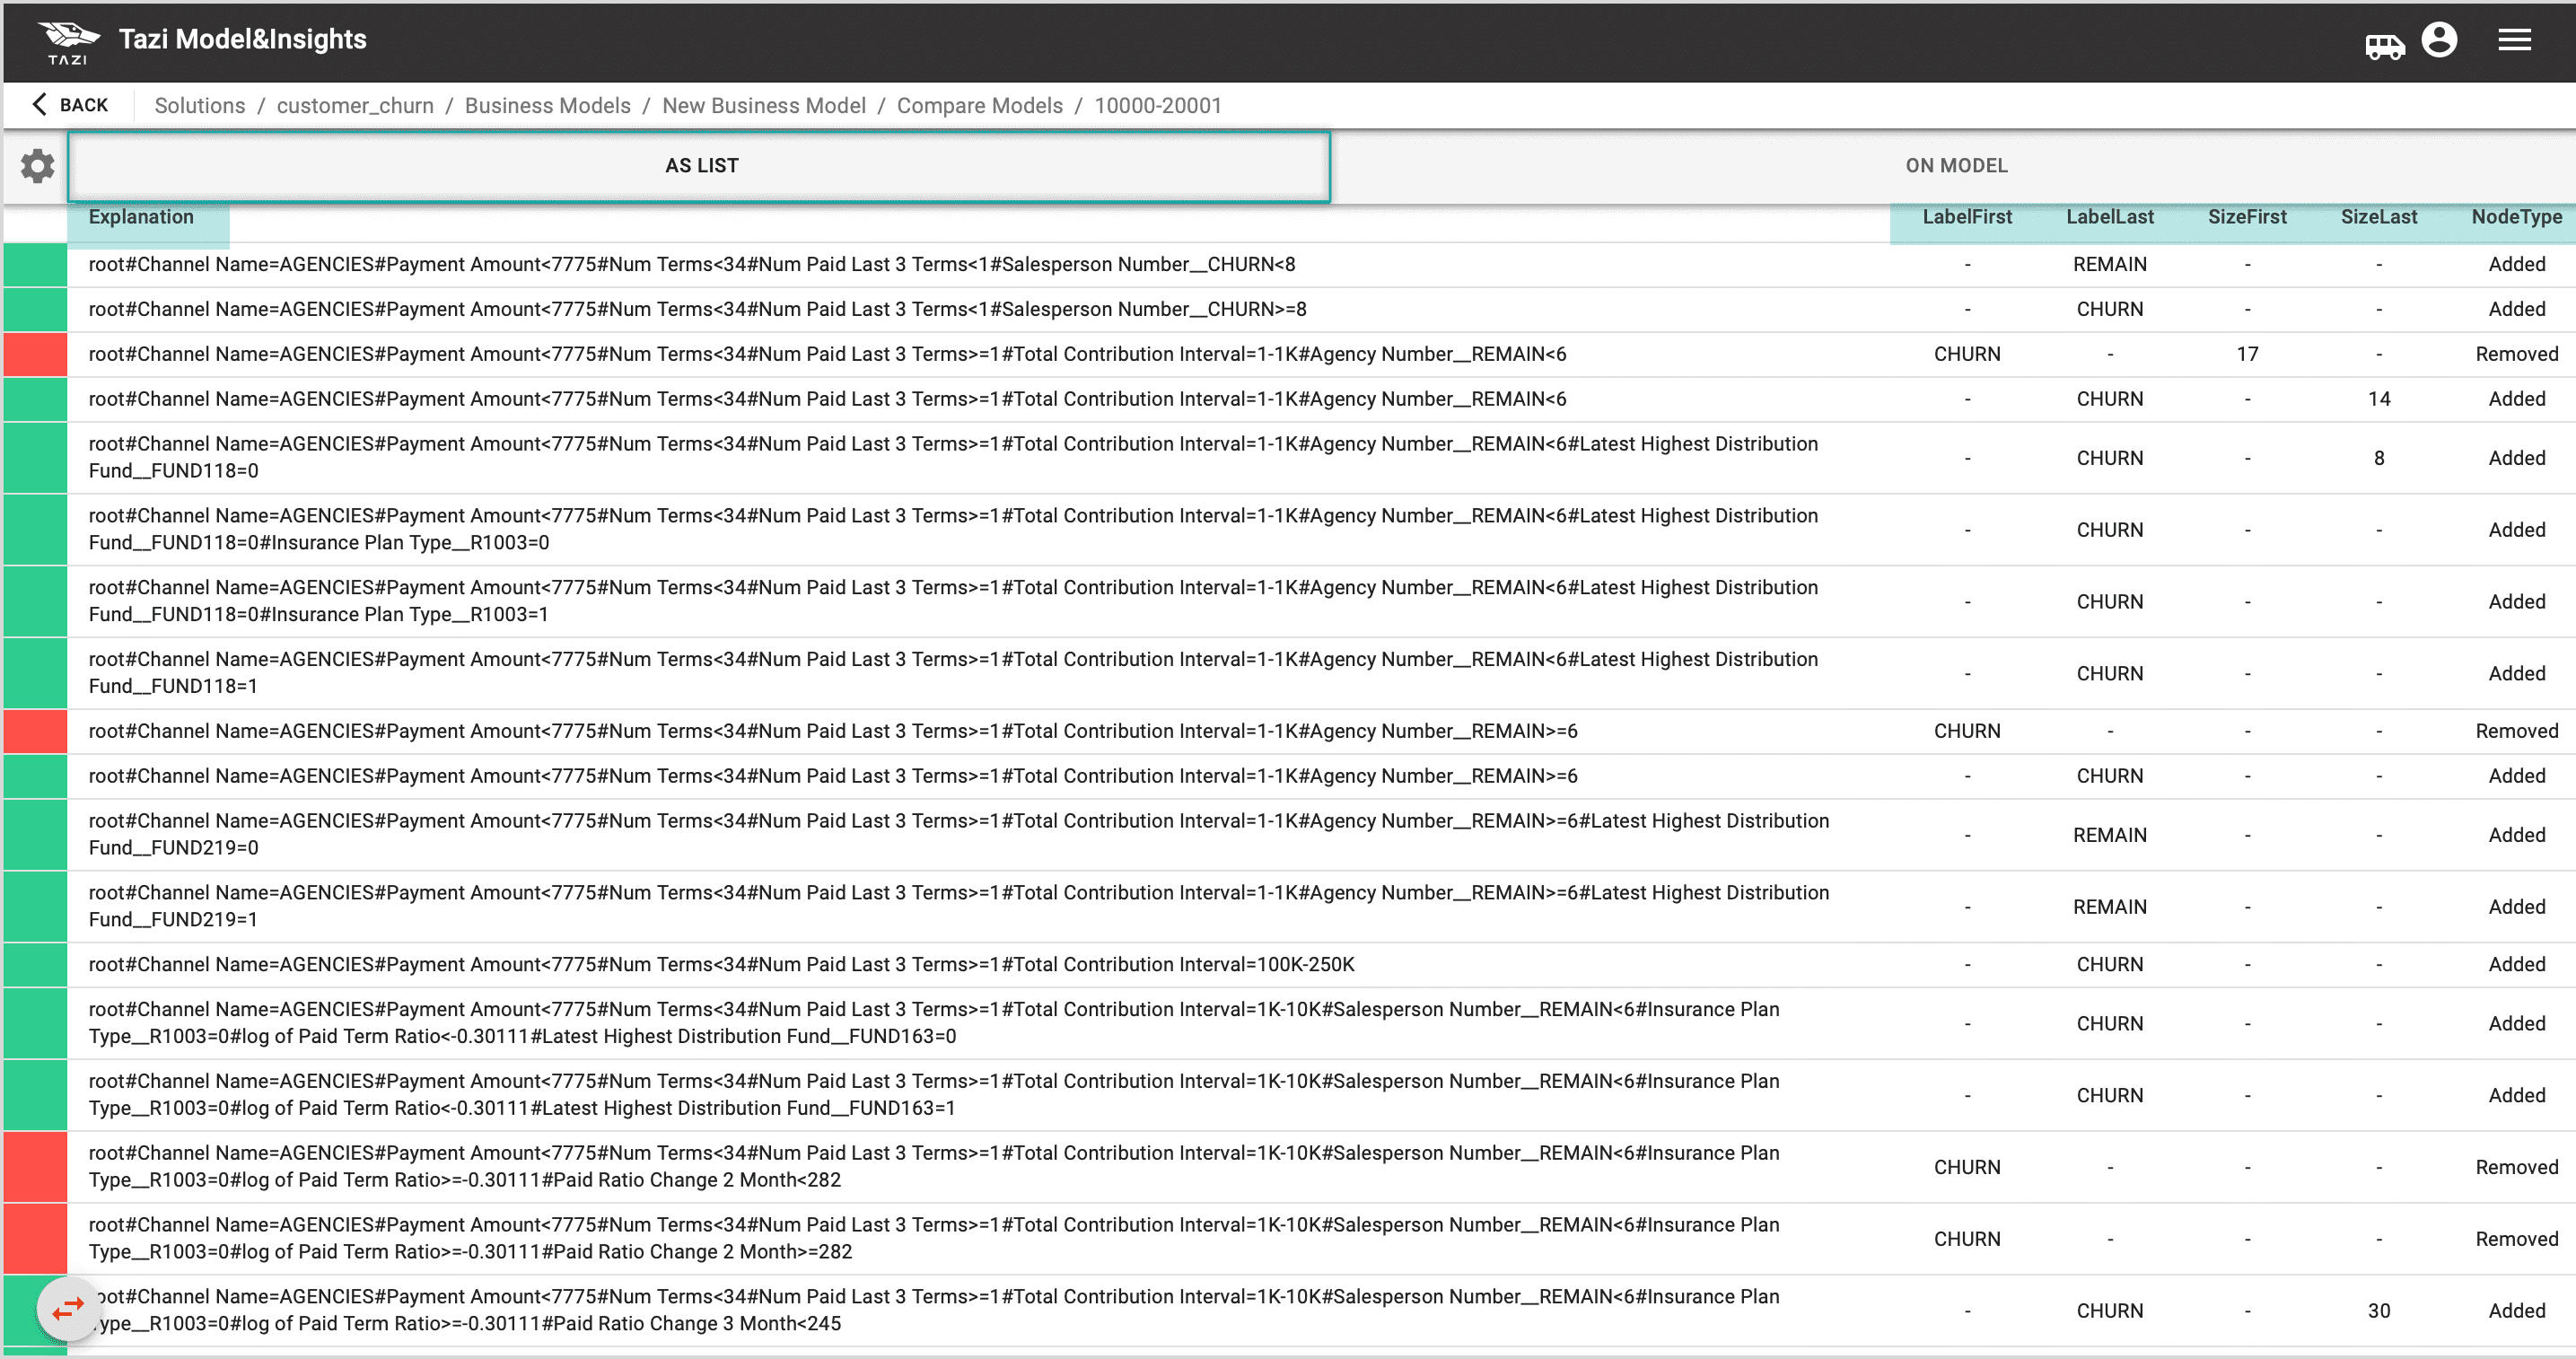Click red marker of Agency Number__REMAIN<6 Removed row
The image size is (2576, 1359).
[35, 355]
